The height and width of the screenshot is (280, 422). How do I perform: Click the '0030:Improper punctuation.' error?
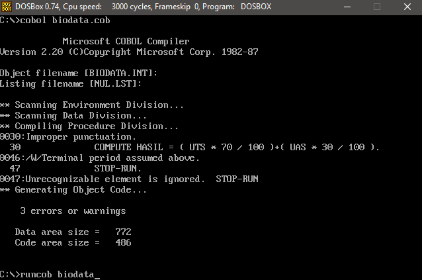[x=68, y=137]
